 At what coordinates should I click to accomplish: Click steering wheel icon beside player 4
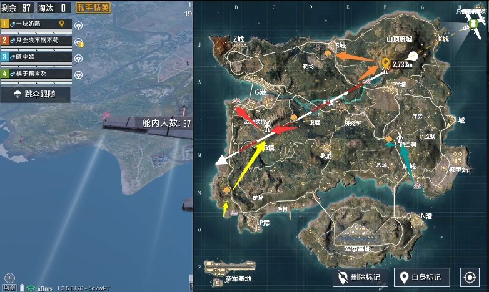pyautogui.click(x=78, y=75)
